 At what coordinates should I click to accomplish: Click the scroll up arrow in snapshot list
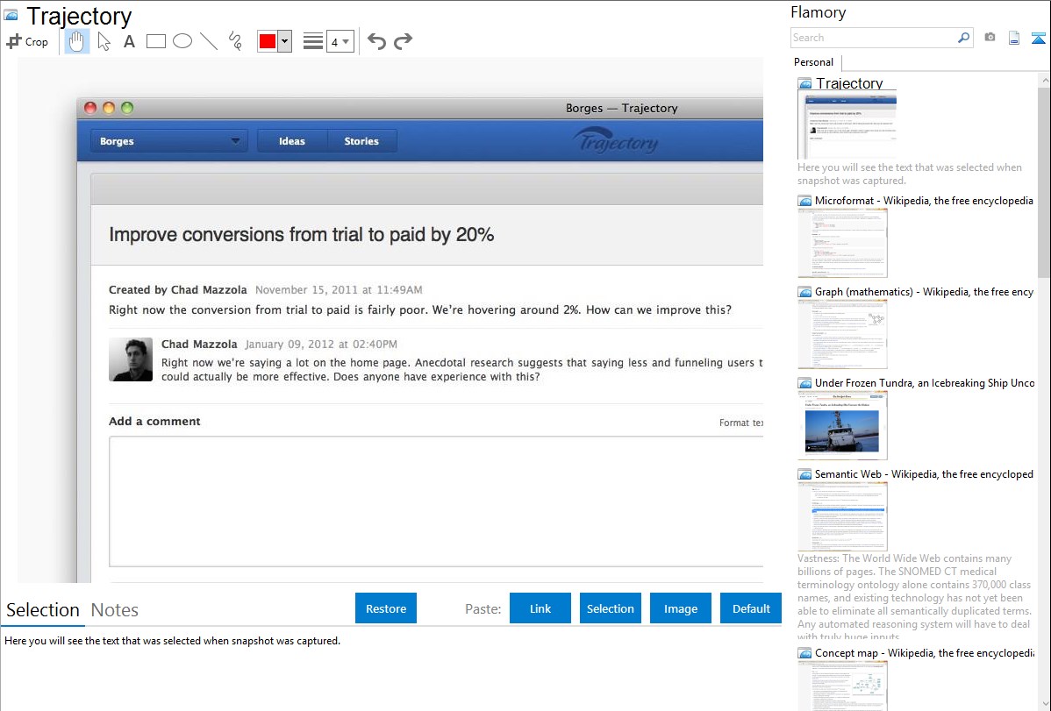coord(1044,81)
